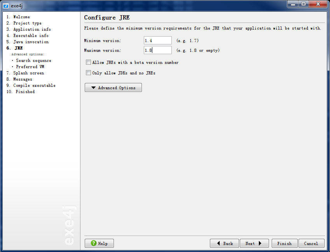This screenshot has height=252, width=330.
Task: Focus the Minimum version input field
Action: [x=158, y=41]
